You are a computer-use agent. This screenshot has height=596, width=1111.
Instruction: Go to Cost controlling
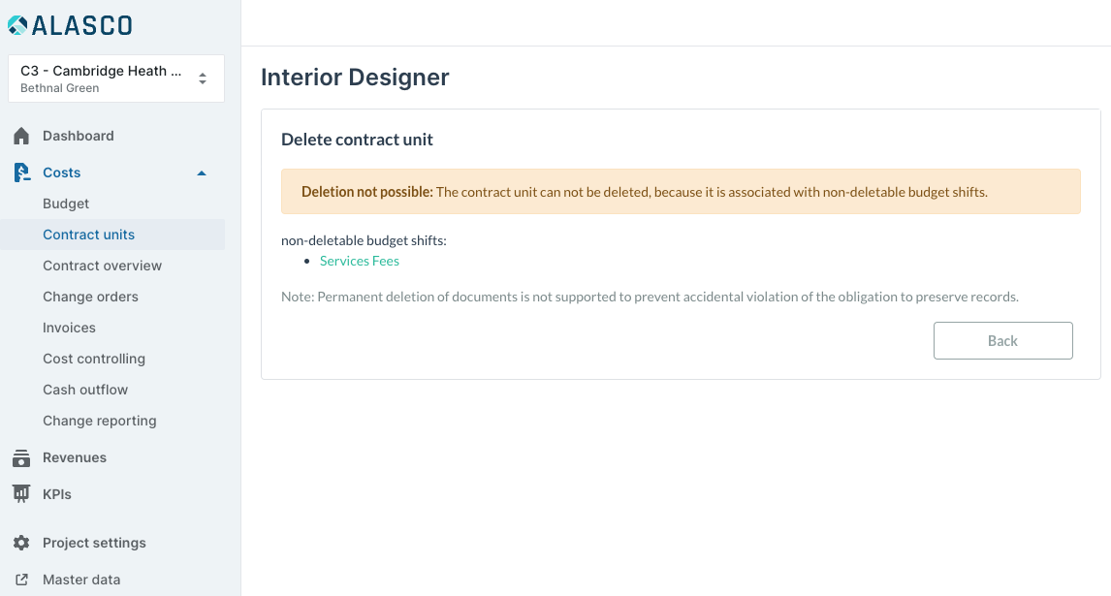coord(93,359)
